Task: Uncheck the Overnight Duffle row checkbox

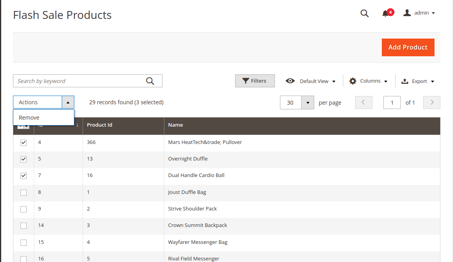Action: pos(24,159)
